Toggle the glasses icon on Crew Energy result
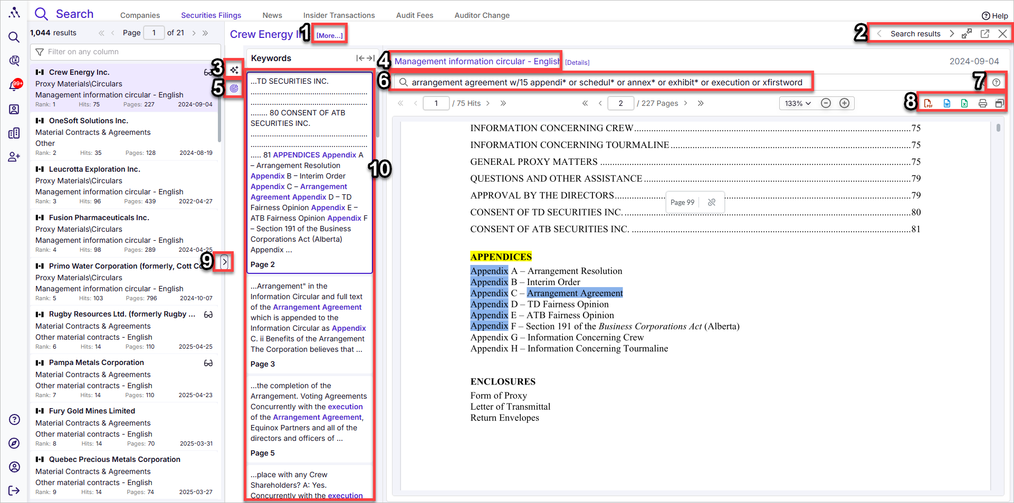1014x503 pixels. 208,72
